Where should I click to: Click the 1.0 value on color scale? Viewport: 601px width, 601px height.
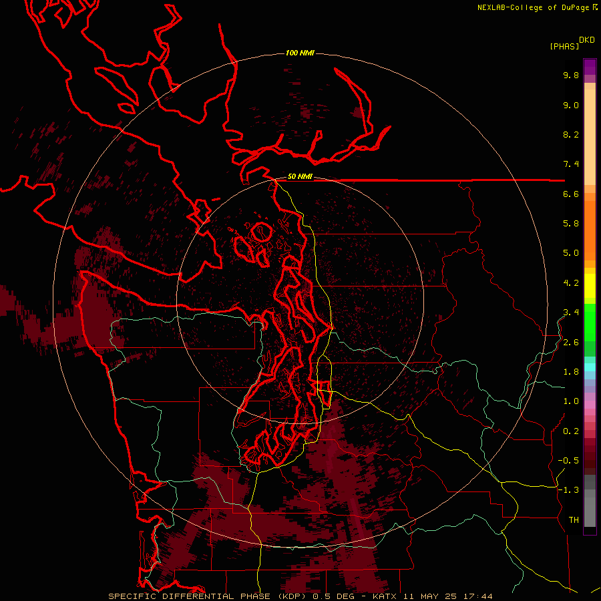point(571,401)
